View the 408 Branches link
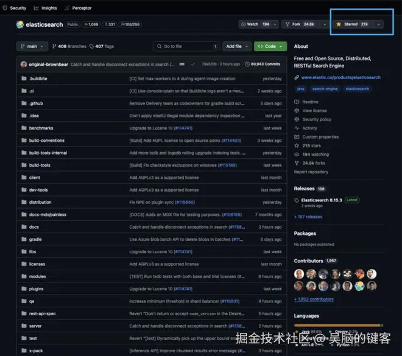402x356 pixels. (x=69, y=46)
